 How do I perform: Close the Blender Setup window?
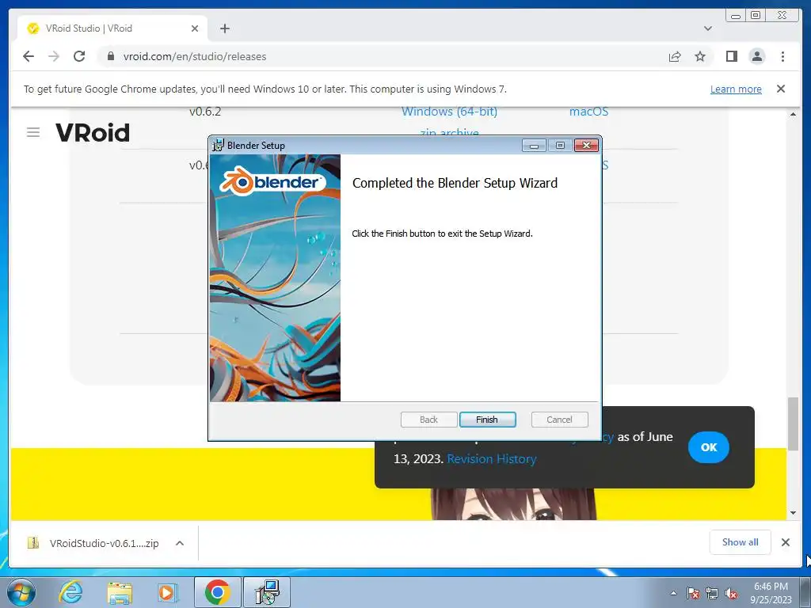point(587,146)
